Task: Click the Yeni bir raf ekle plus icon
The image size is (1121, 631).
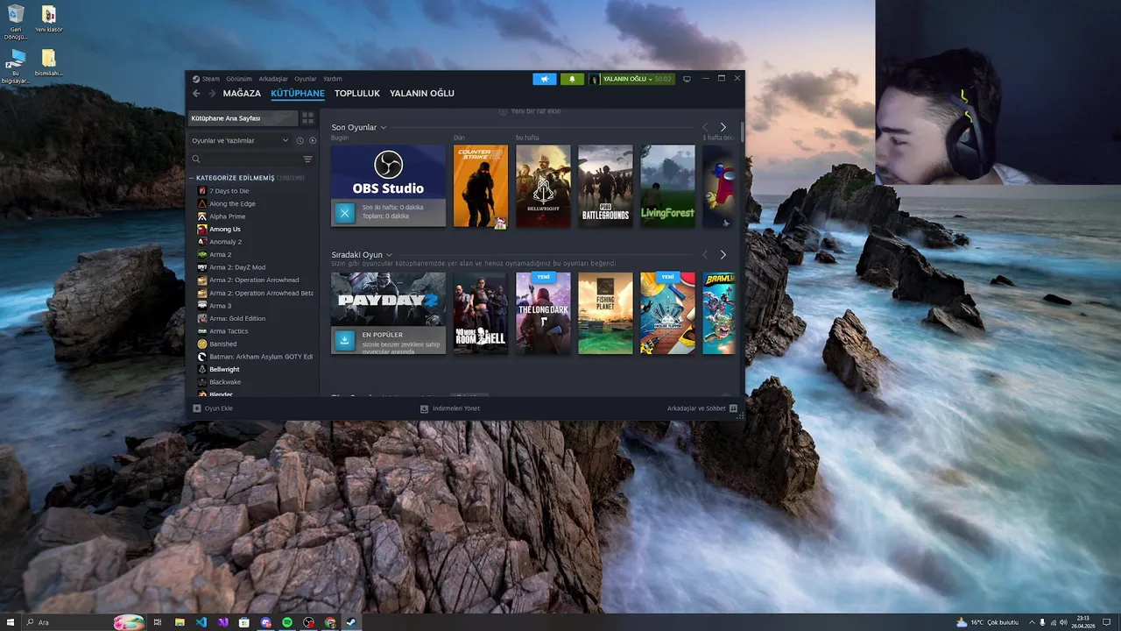Action: (x=503, y=111)
